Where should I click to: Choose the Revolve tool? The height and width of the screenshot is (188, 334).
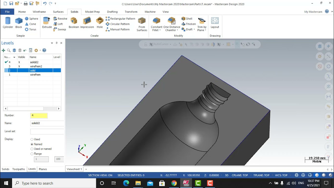click(60, 19)
